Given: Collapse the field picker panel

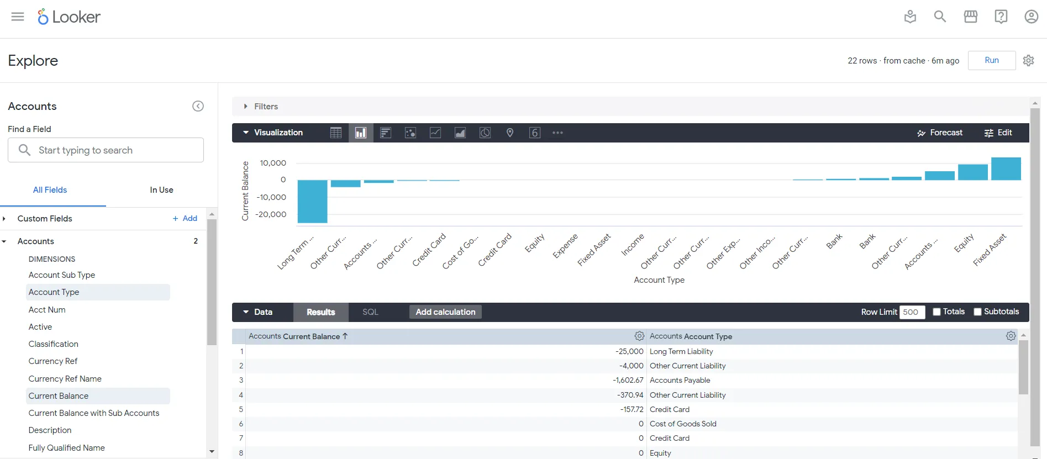Looking at the screenshot, I should (x=198, y=106).
